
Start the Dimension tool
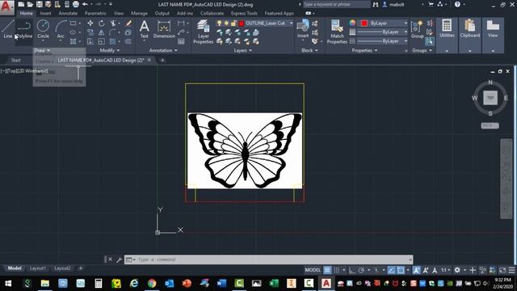tap(164, 29)
